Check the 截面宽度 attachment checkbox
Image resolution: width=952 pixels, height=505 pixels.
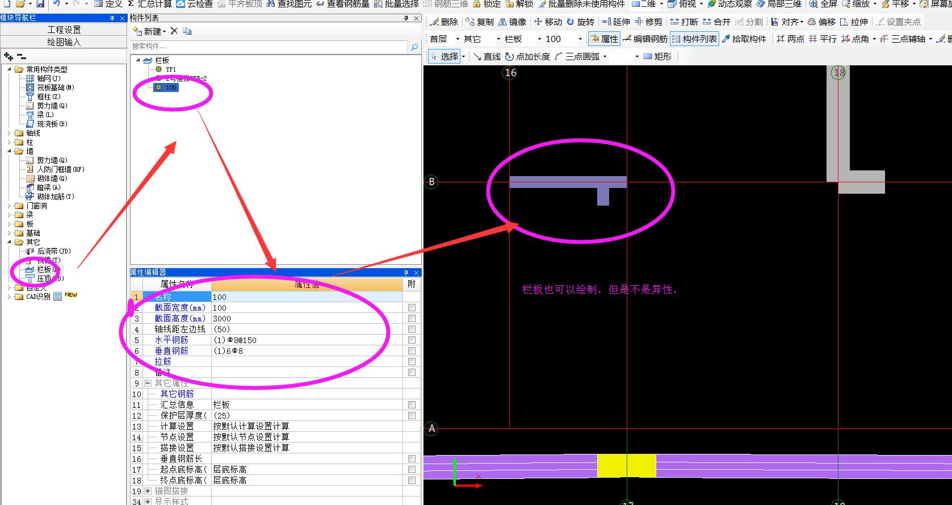click(412, 307)
